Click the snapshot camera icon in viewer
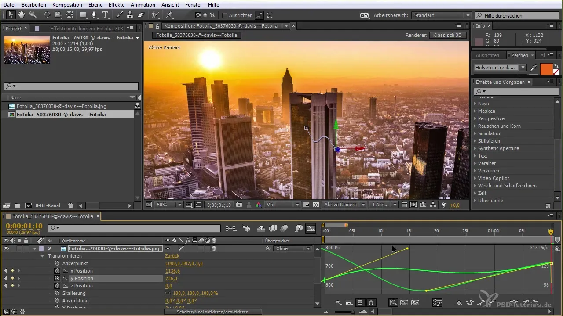Viewport: 563px width, 316px height. coord(239,205)
